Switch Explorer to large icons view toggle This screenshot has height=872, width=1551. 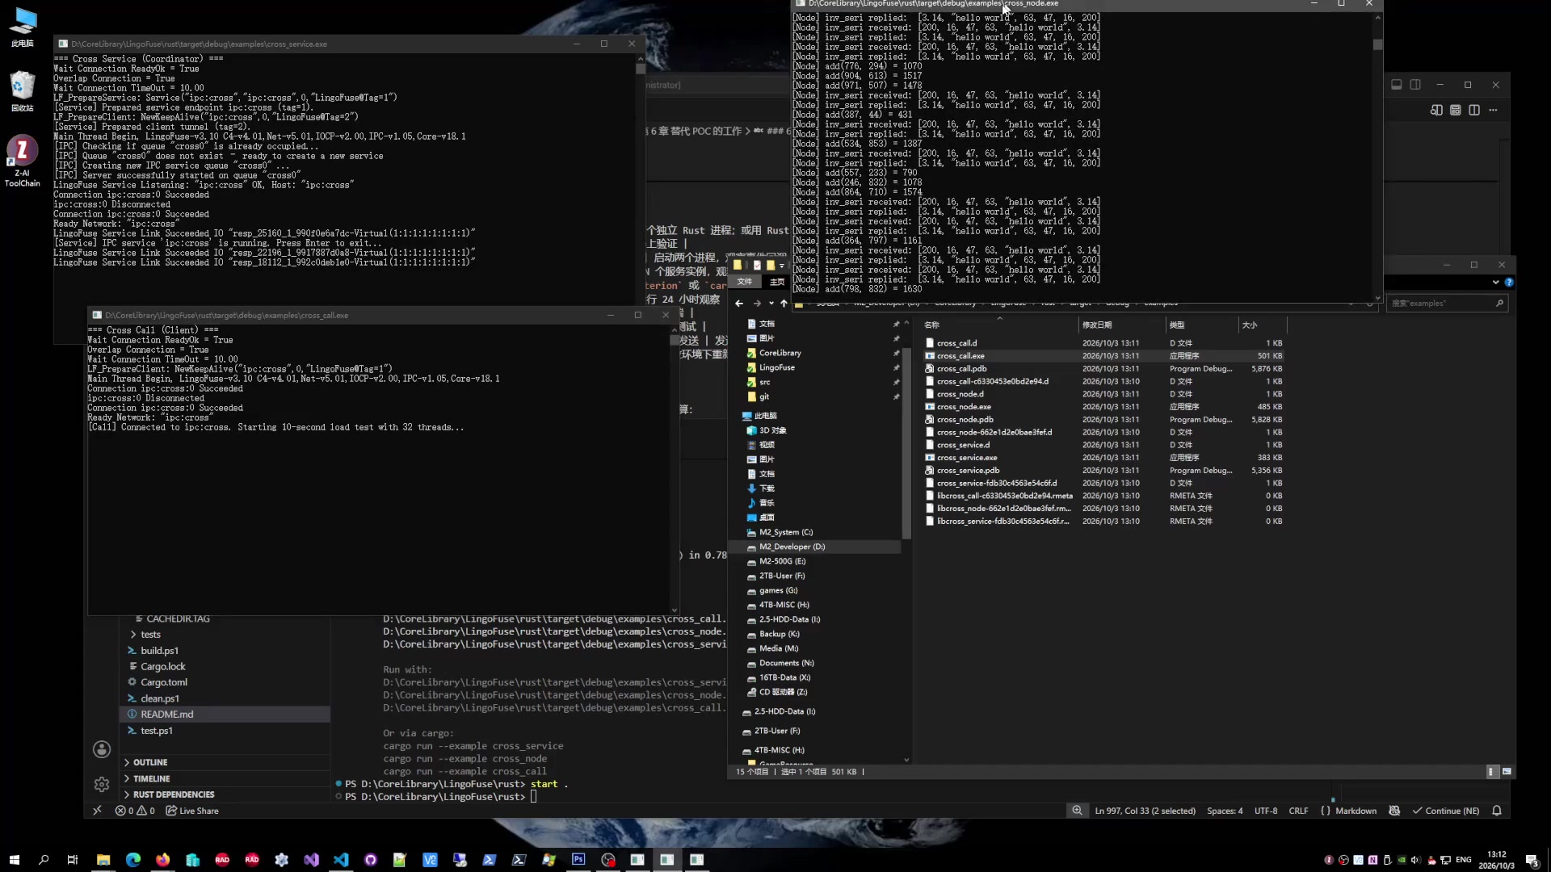pos(1507,772)
